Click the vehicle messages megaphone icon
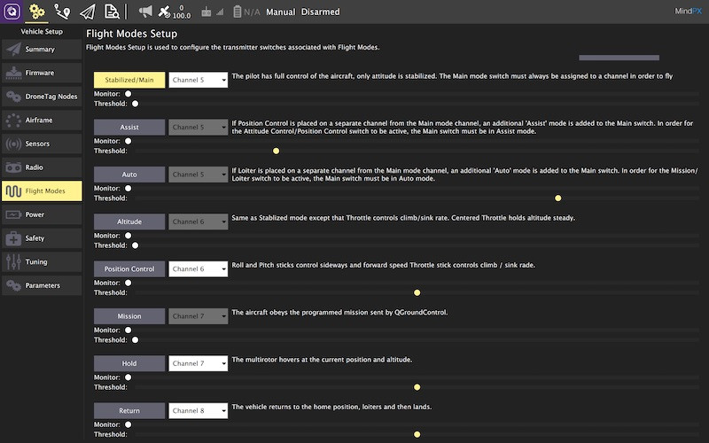This screenshot has height=443, width=709. click(145, 12)
